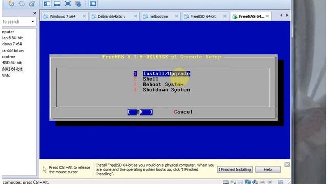Click the CD/DVD drive status icon
This screenshot has width=328, height=184.
click(x=233, y=182)
